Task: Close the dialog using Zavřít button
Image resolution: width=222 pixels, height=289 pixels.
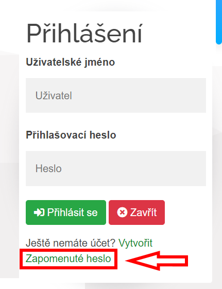Action: coord(136,212)
